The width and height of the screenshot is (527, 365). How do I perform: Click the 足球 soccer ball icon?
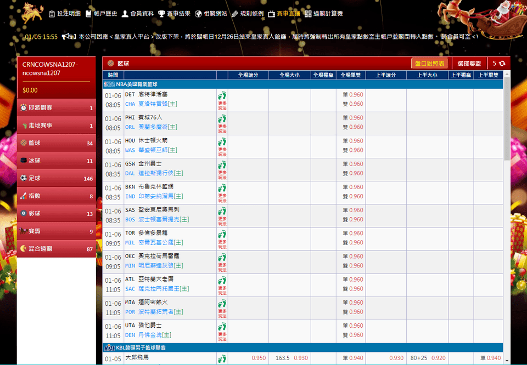point(24,178)
